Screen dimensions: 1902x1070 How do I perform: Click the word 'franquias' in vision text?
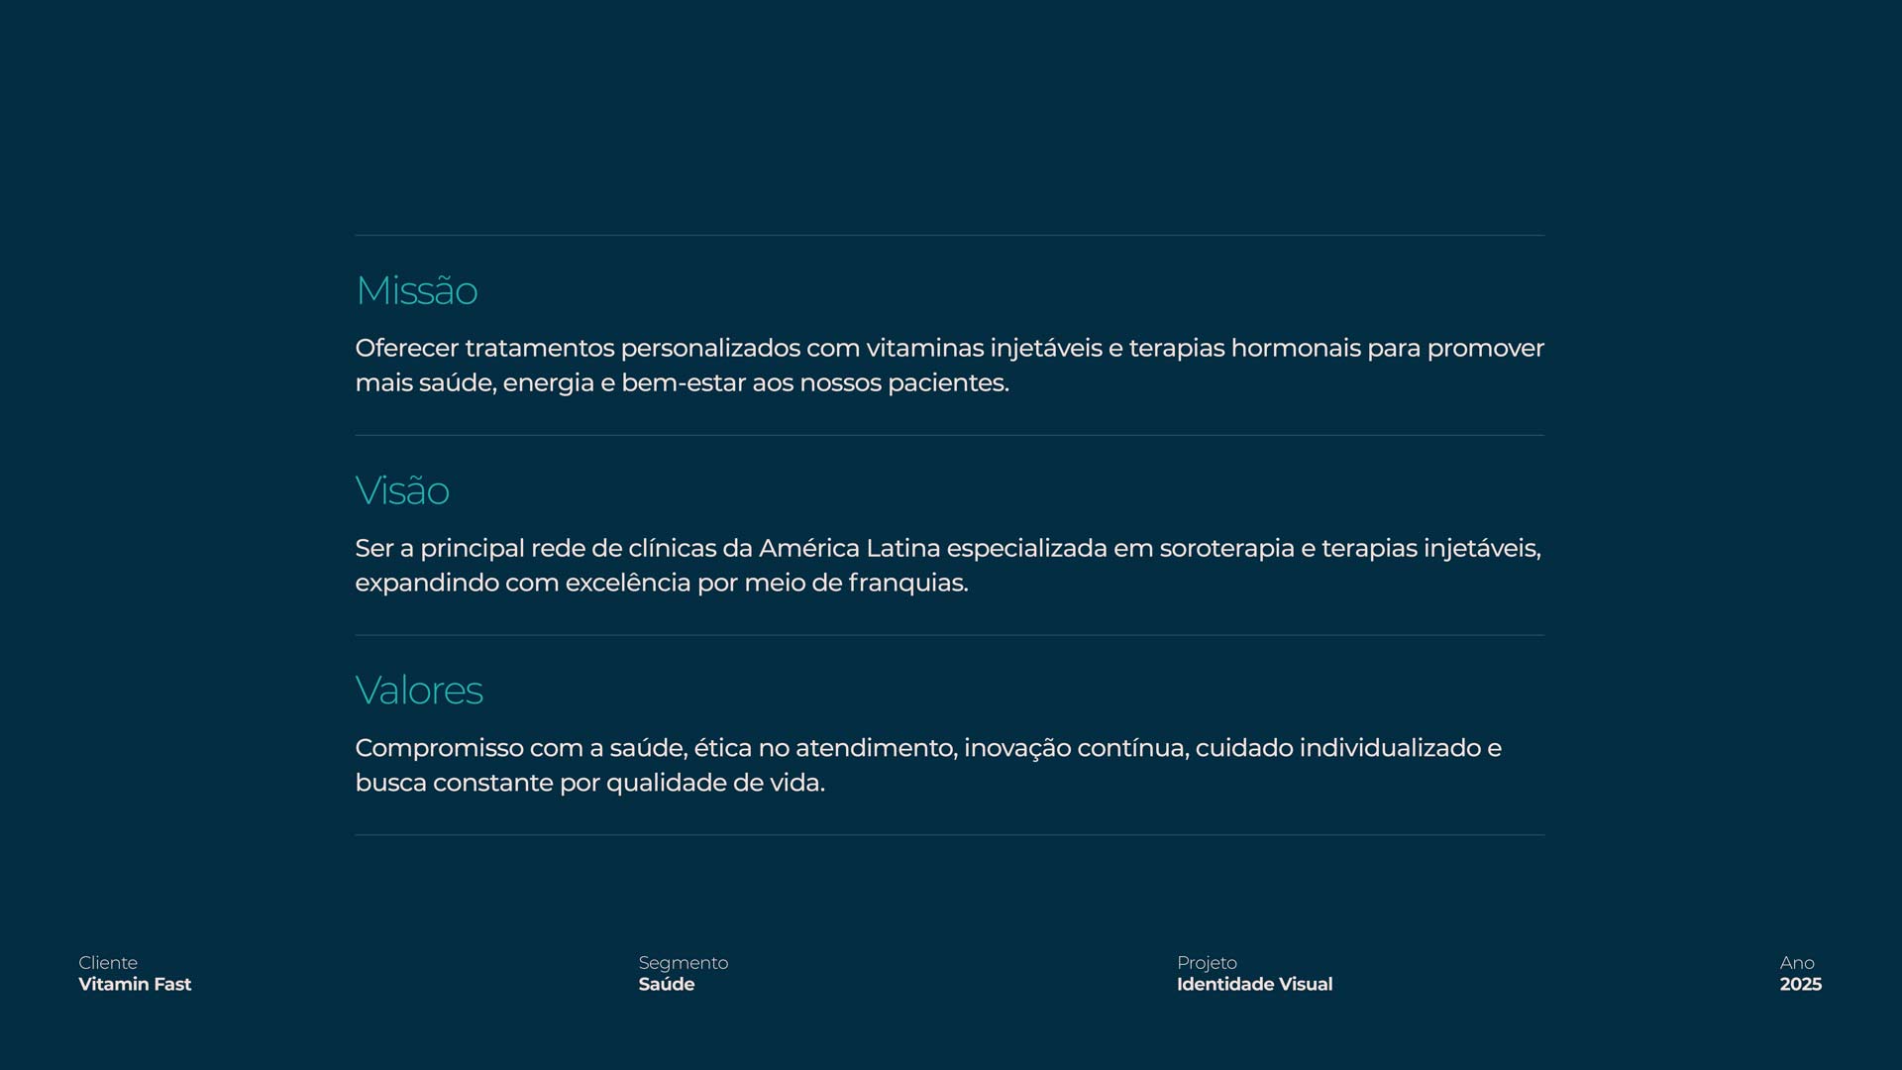[905, 584]
